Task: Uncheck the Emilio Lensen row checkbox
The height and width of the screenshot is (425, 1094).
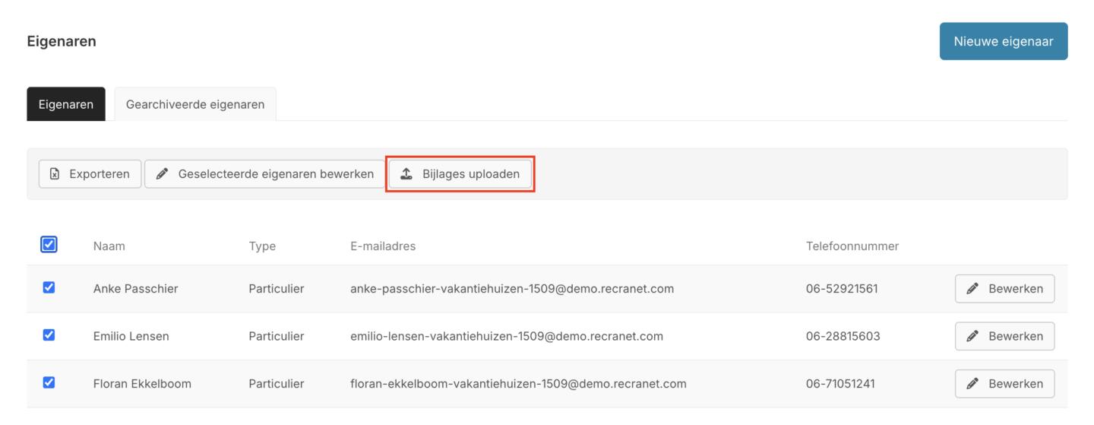Action: tap(49, 335)
